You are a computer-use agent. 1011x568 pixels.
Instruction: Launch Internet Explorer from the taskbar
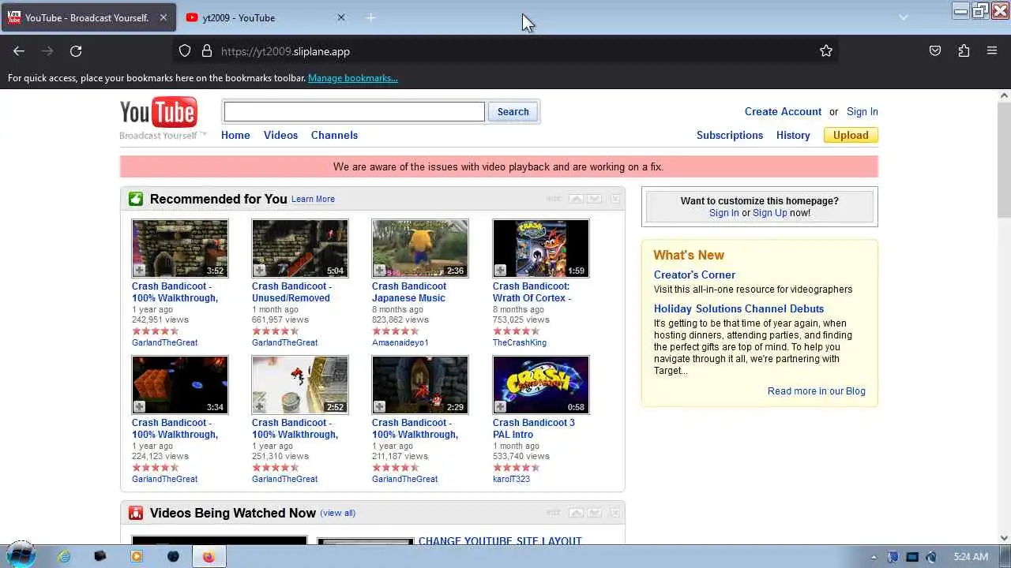click(x=64, y=556)
